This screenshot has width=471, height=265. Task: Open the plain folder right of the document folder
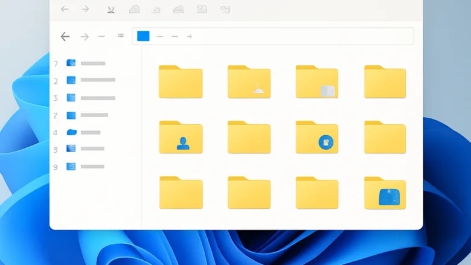coord(385,81)
